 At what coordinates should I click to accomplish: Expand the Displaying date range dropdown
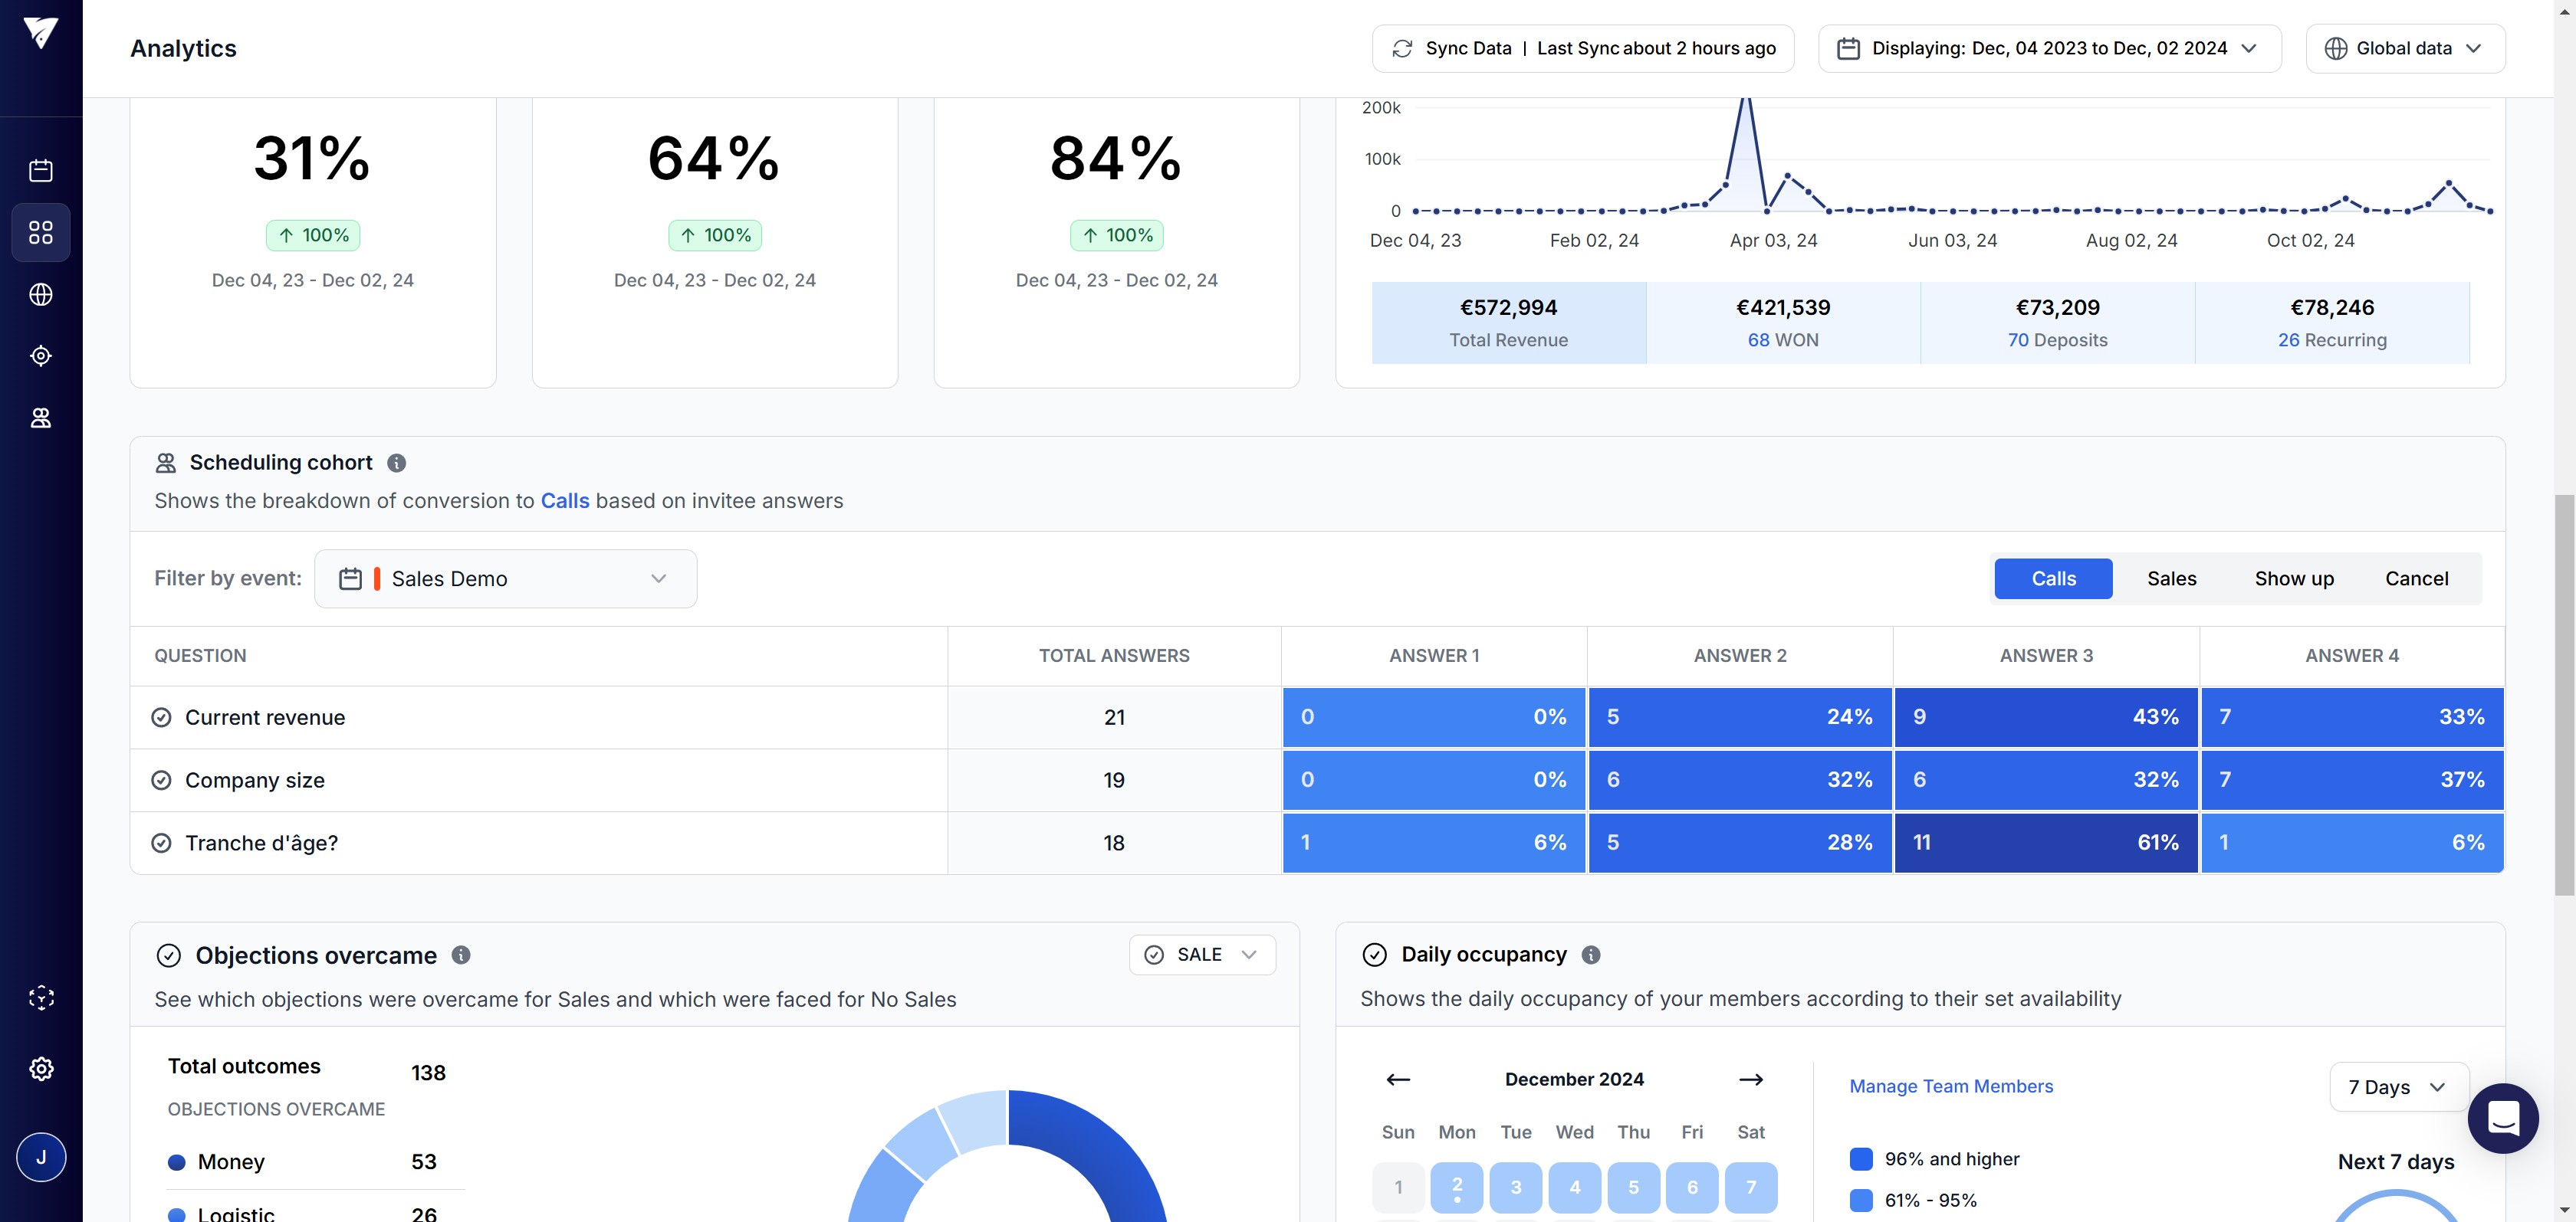tap(2049, 49)
